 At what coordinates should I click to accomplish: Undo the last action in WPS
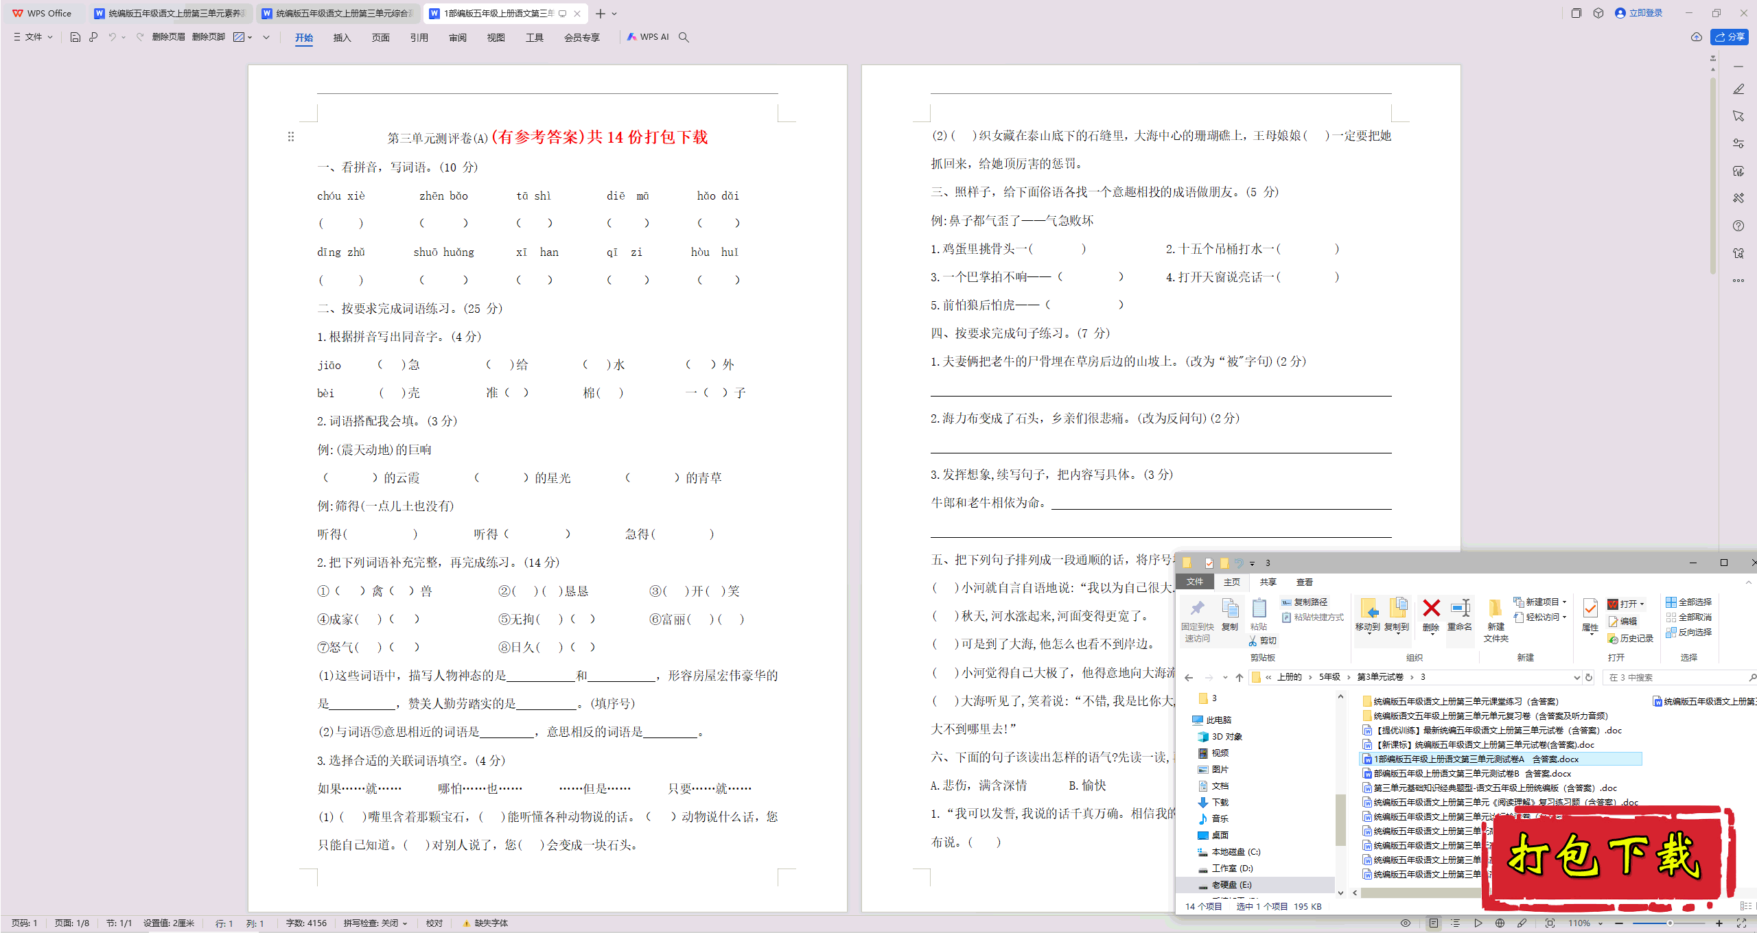click(112, 37)
